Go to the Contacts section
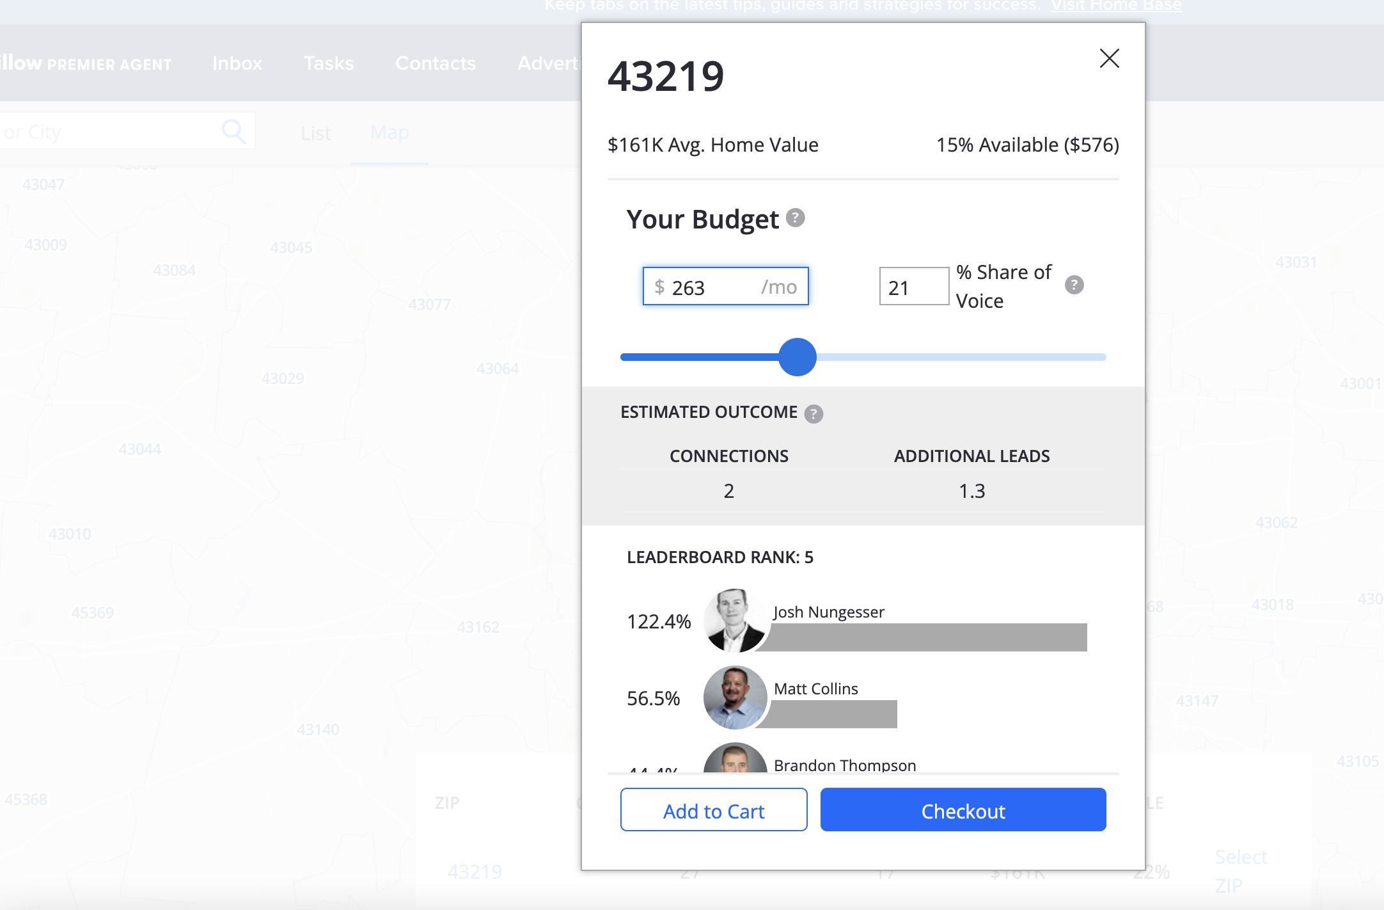1384x910 pixels. [436, 63]
